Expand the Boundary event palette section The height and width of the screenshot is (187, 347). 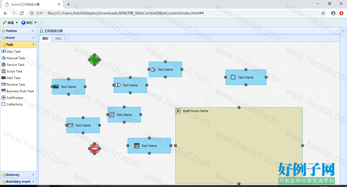tap(33, 181)
